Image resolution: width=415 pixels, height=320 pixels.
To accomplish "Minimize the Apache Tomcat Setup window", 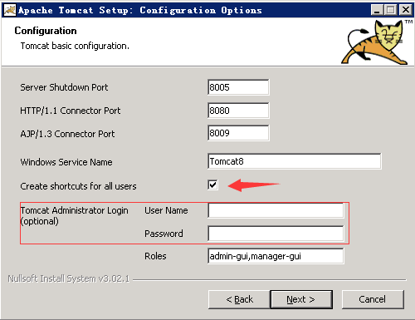I will coord(377,10).
